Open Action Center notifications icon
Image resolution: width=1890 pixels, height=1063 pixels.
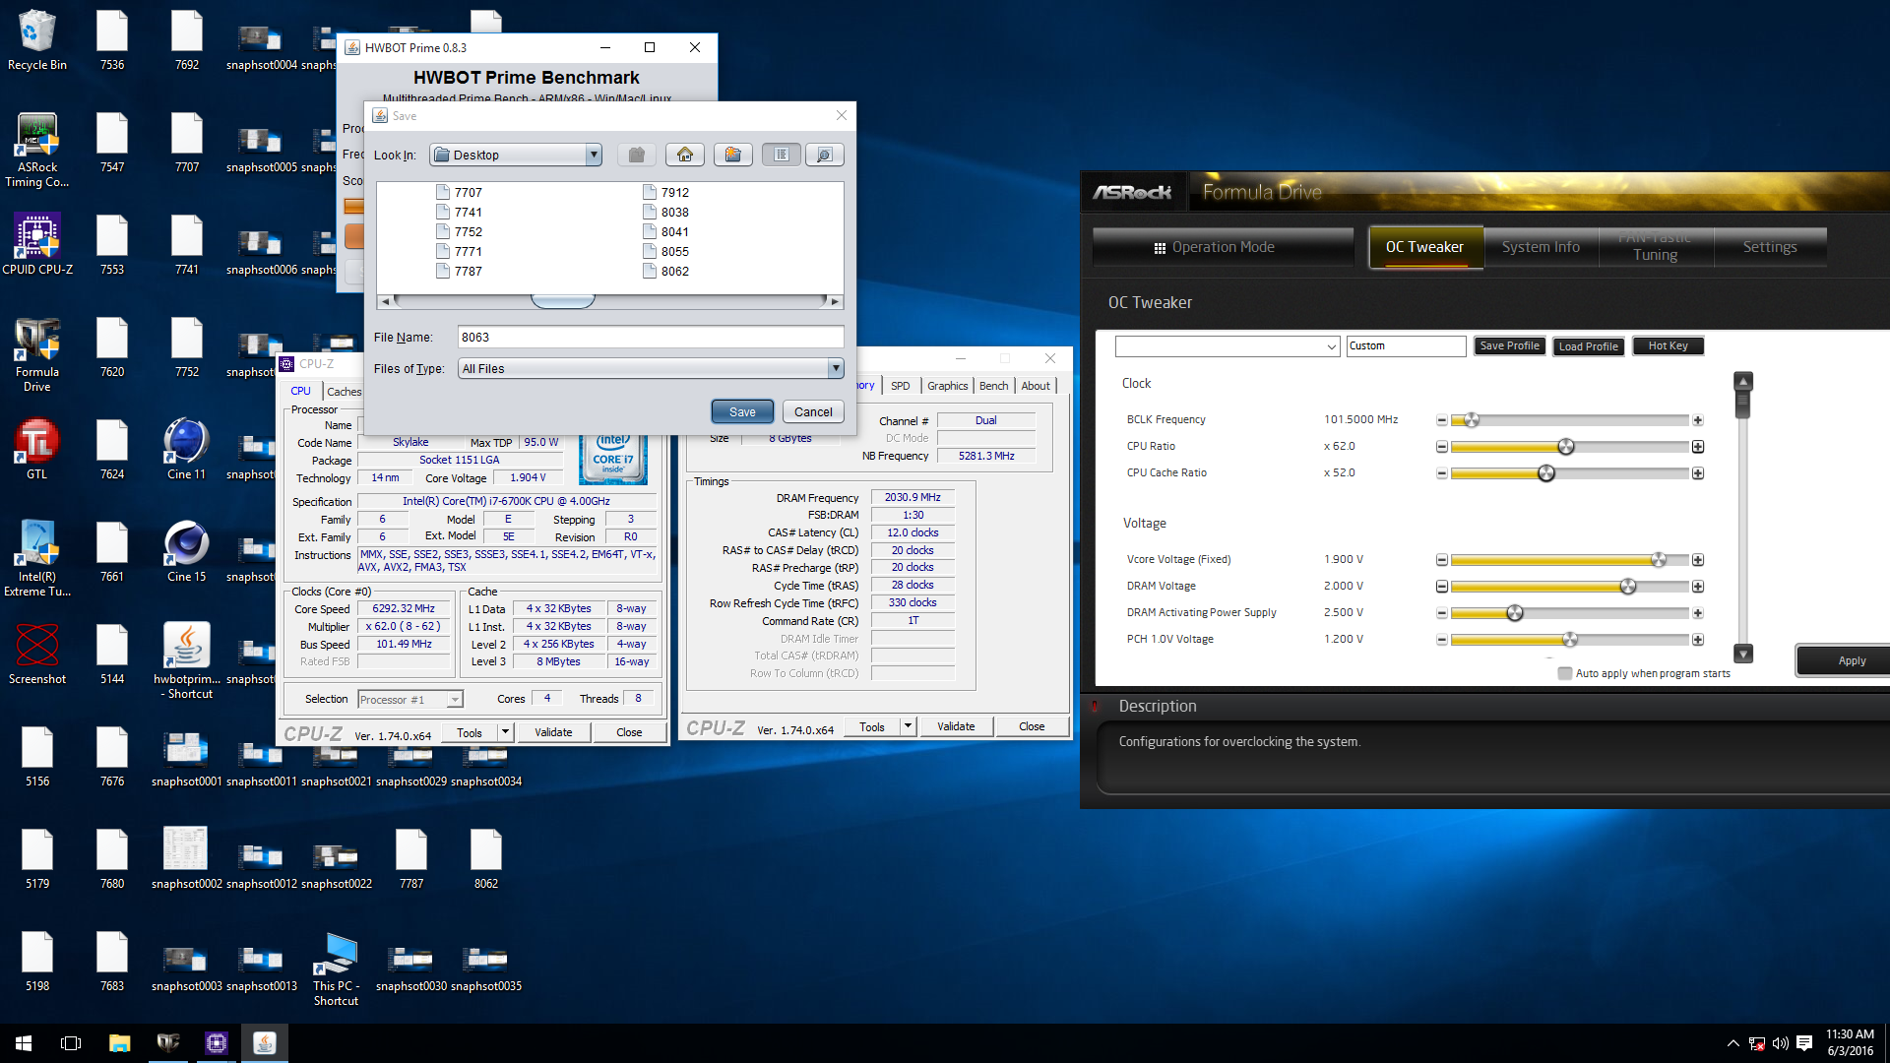pyautogui.click(x=1804, y=1043)
